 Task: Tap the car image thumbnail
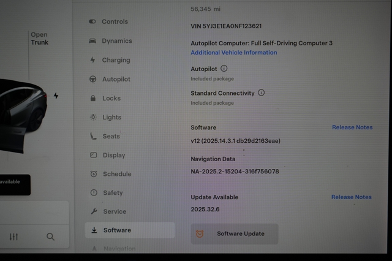(x=23, y=115)
